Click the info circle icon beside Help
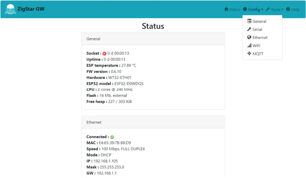Screen dimensions: 306x178 coord(288,9)
